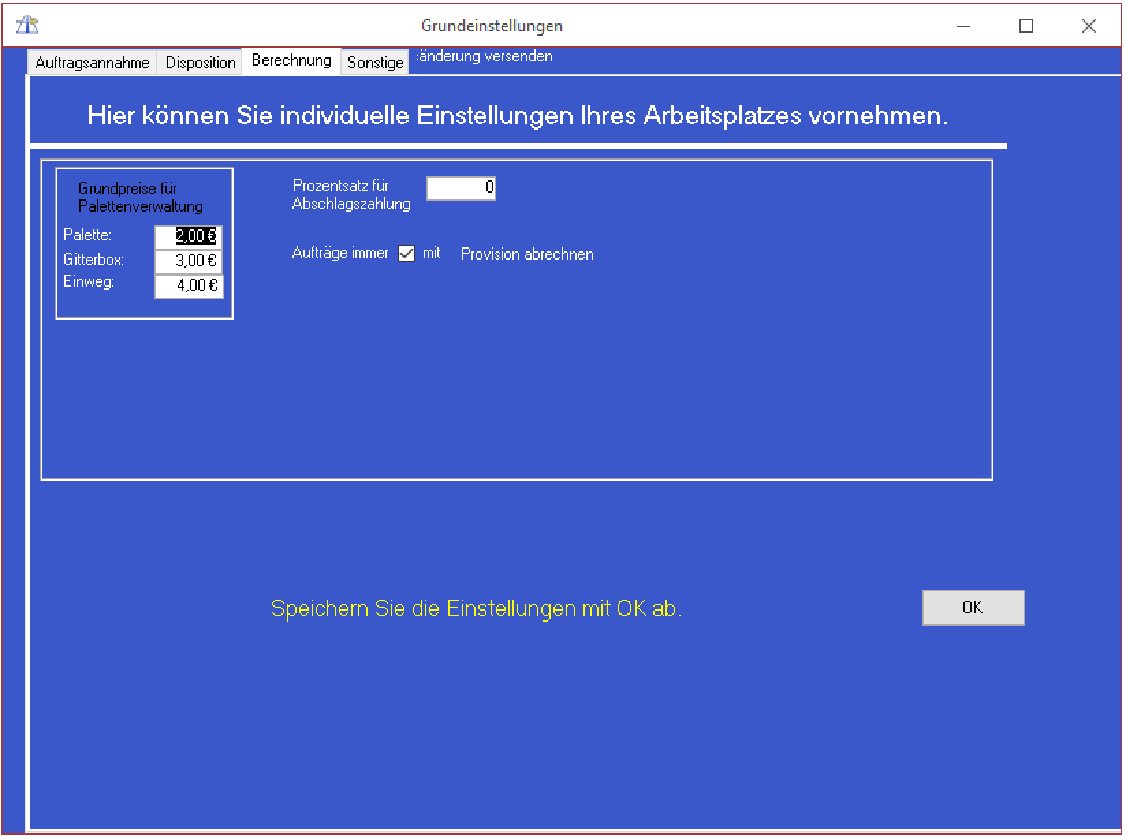Screen dimensions: 1126x836
Task: Click the Hier können Sie individuelle Einstellungen header
Action: point(517,115)
